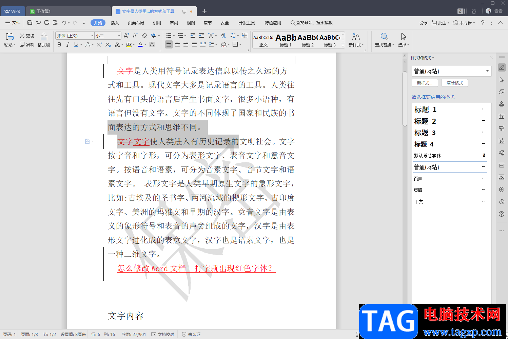Click the sort icon in ribbon
Viewport: 508px width, 339px height.
223,36
